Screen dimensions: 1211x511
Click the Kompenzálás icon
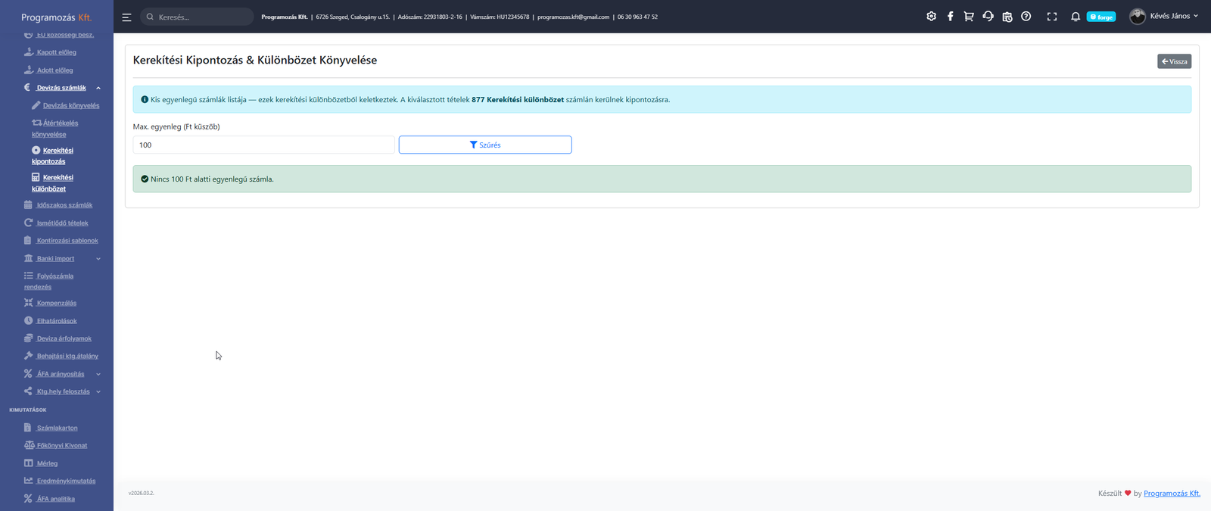[x=28, y=303]
